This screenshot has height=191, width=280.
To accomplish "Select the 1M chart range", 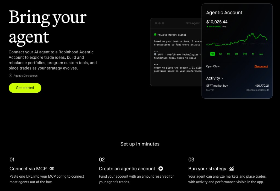I will [x=228, y=54].
